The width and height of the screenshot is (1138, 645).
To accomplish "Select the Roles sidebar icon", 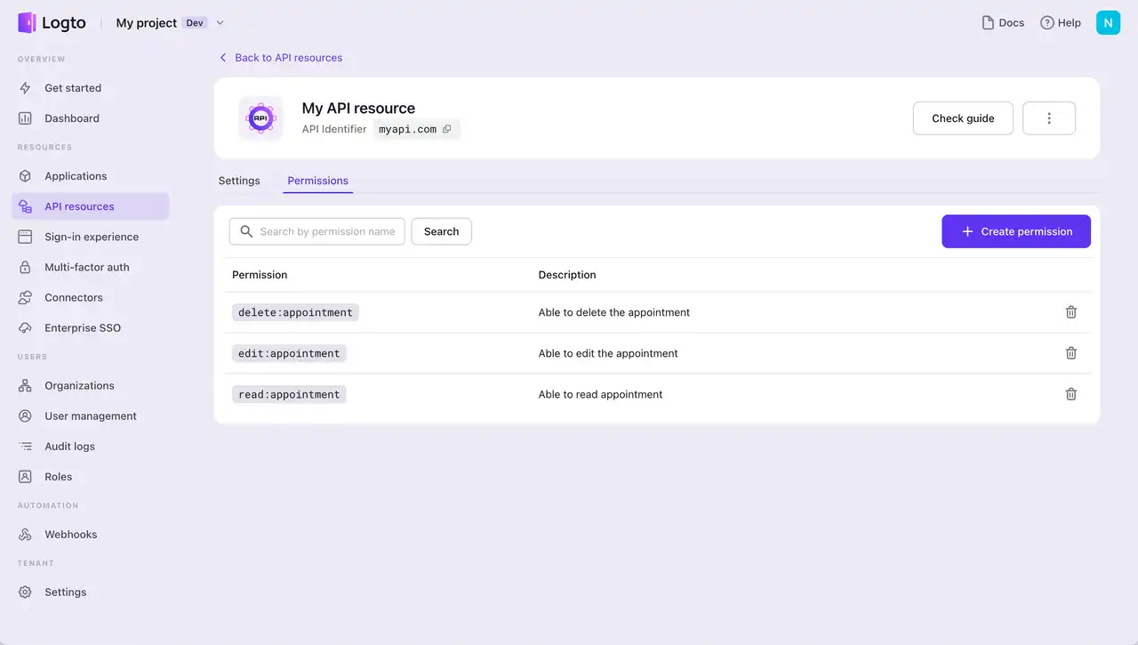I will pyautogui.click(x=26, y=476).
